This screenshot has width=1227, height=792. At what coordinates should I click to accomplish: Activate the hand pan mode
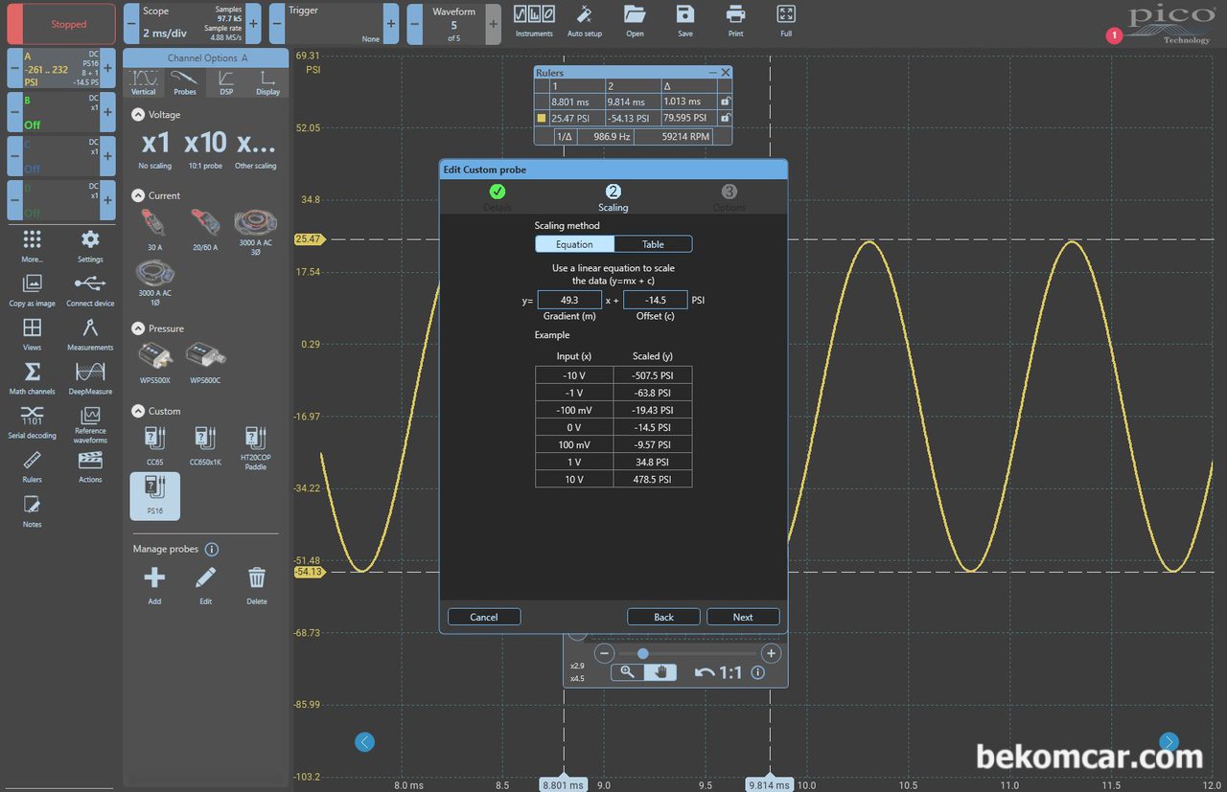(x=660, y=672)
